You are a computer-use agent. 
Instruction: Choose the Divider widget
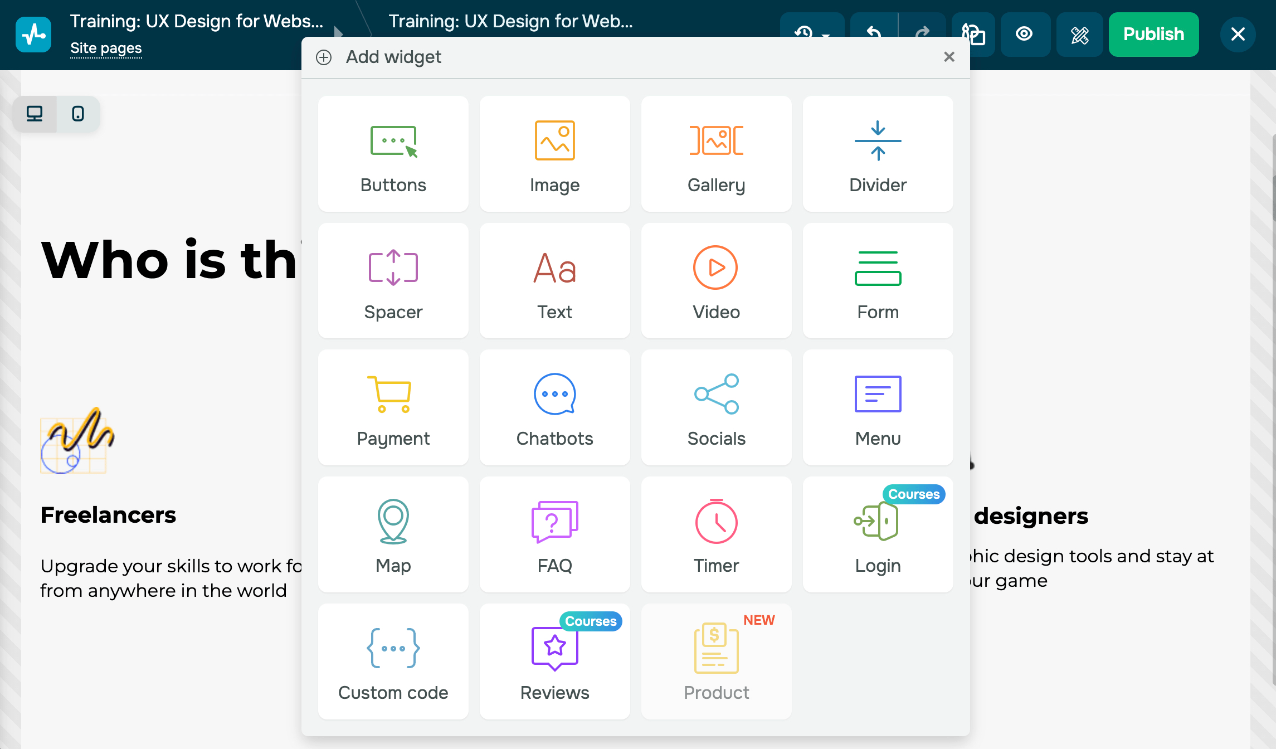click(x=878, y=154)
